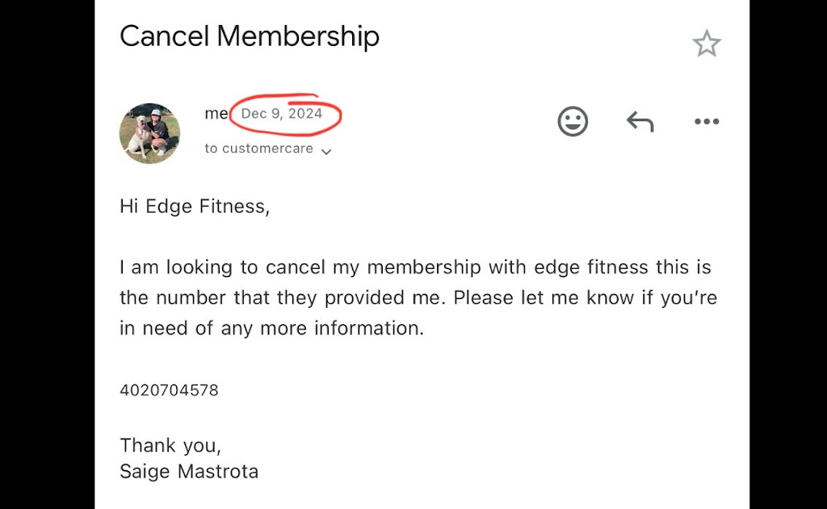Image resolution: width=827 pixels, height=509 pixels.
Task: Reply using the curved arrow icon
Action: (640, 122)
